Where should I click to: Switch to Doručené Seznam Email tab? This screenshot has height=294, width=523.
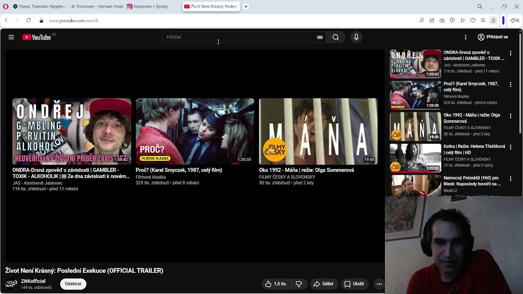[x=97, y=7]
